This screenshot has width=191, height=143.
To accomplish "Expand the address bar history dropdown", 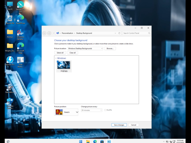I will pyautogui.click(x=115, y=33).
